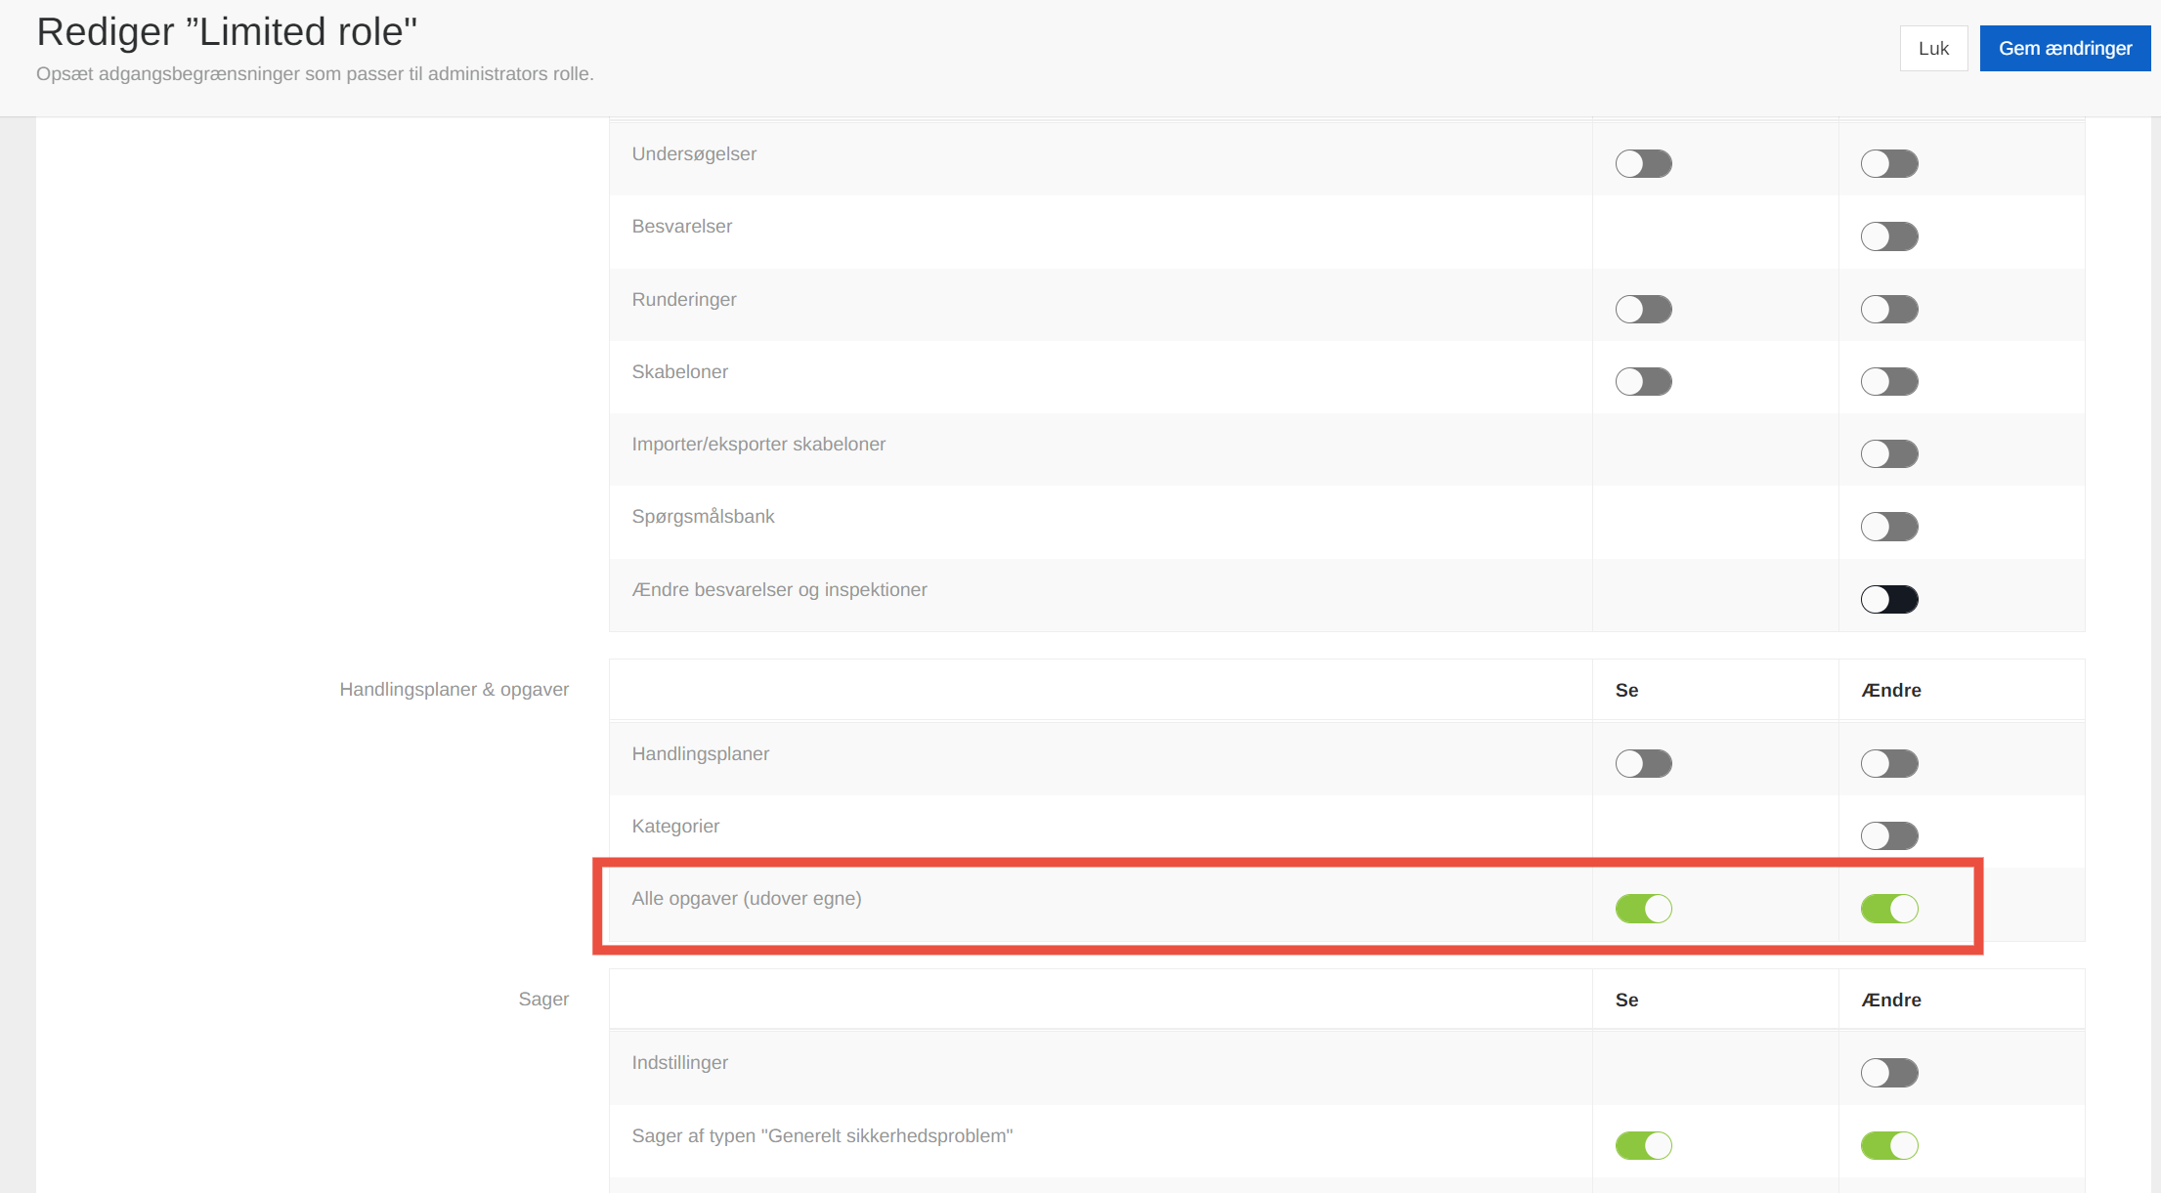Disable Ændre for Generelt sikkerhedsproblem sager
2161x1193 pixels.
1888,1145
